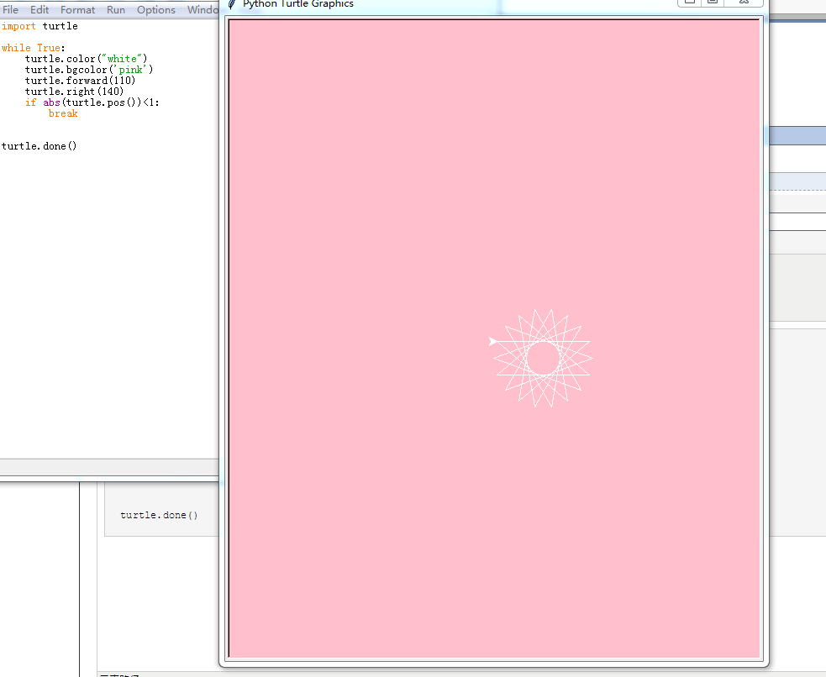
Task: Click the 'break' statement in the editor
Action: pyautogui.click(x=63, y=113)
